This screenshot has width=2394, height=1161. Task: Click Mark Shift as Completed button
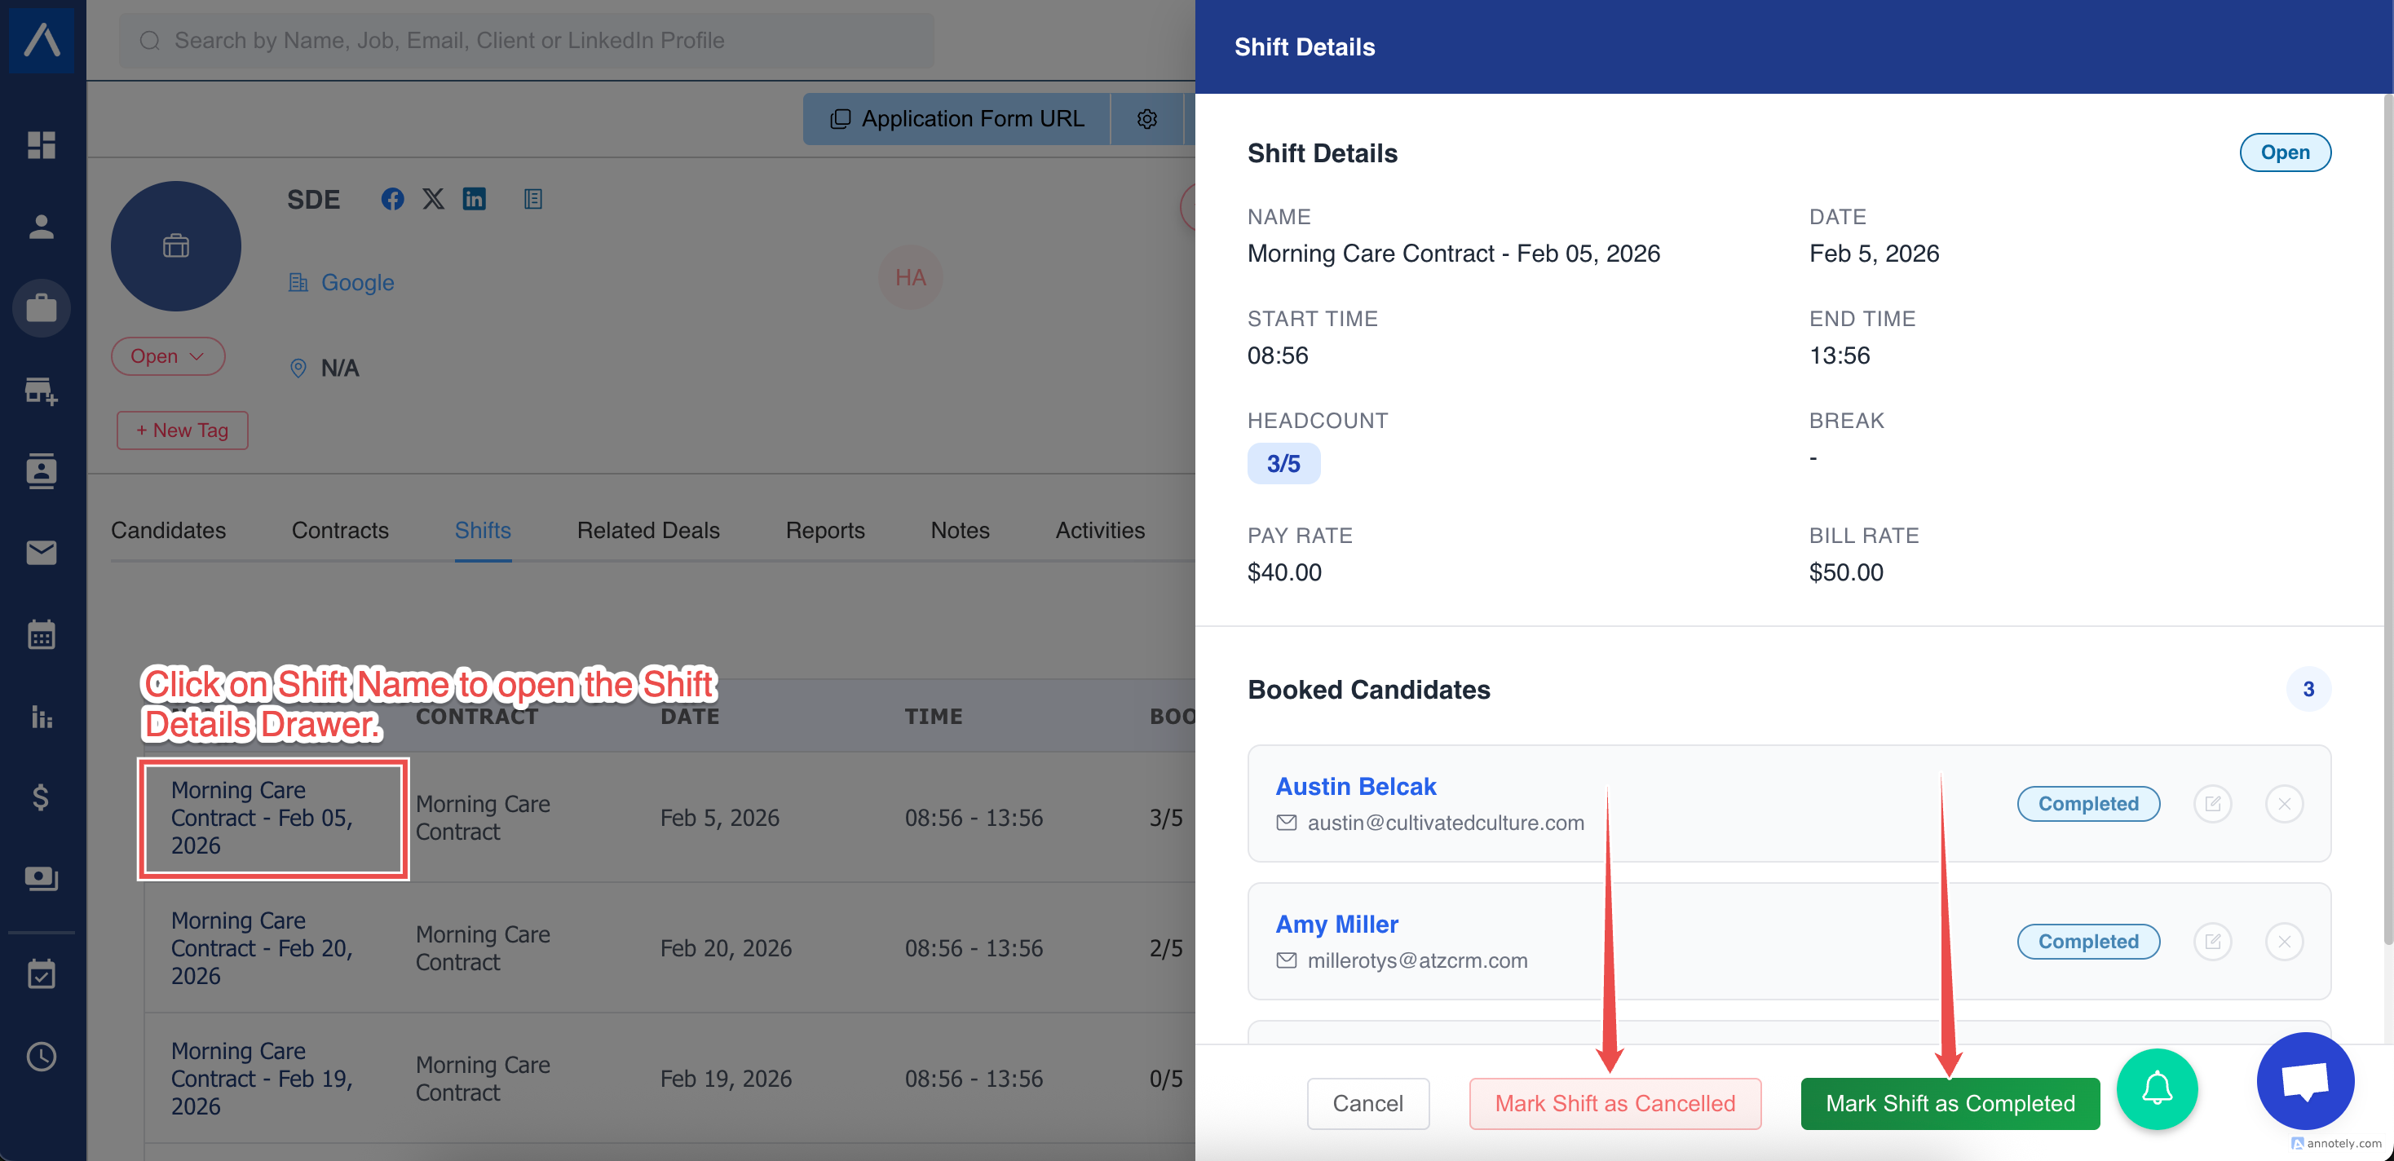[x=1950, y=1103]
